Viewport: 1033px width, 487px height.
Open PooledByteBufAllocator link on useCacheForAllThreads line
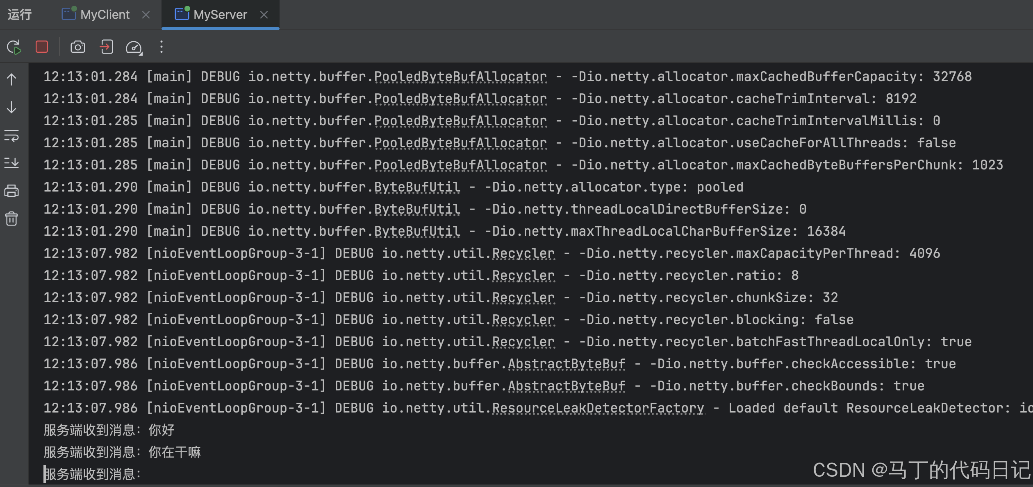point(460,143)
